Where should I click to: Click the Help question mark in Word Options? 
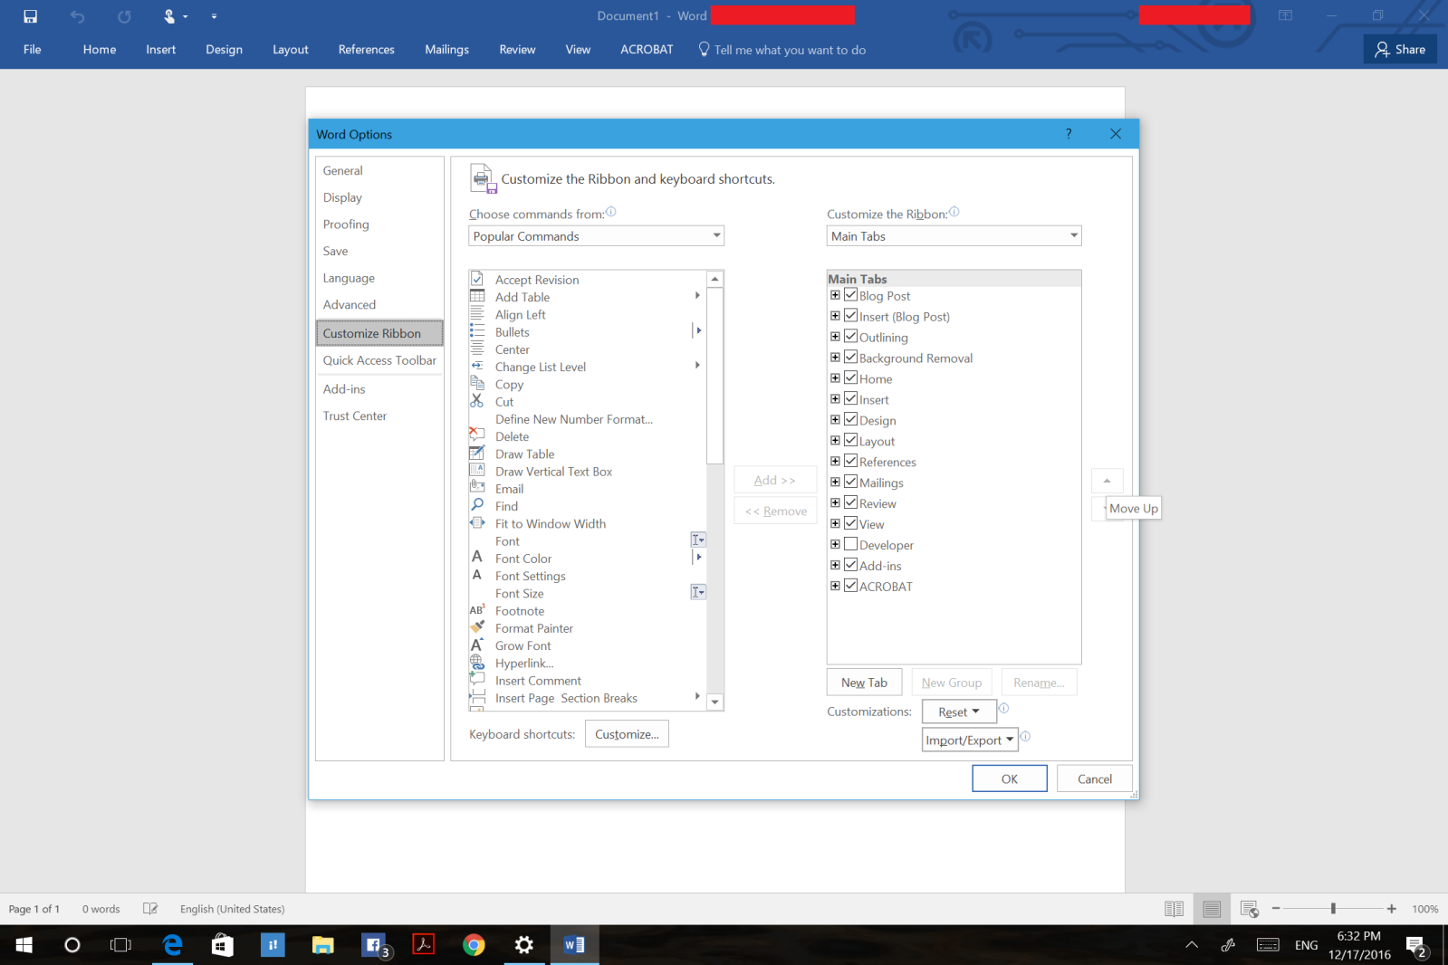click(x=1069, y=134)
